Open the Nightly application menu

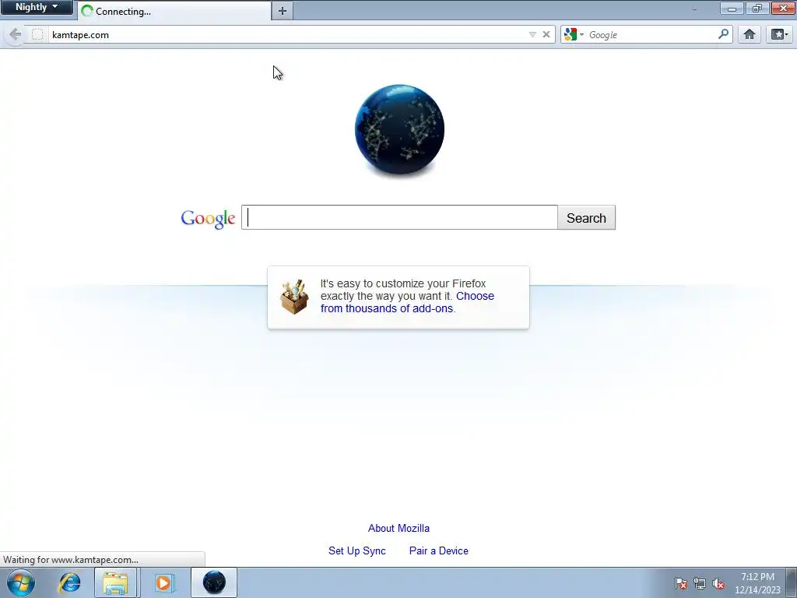pyautogui.click(x=37, y=7)
